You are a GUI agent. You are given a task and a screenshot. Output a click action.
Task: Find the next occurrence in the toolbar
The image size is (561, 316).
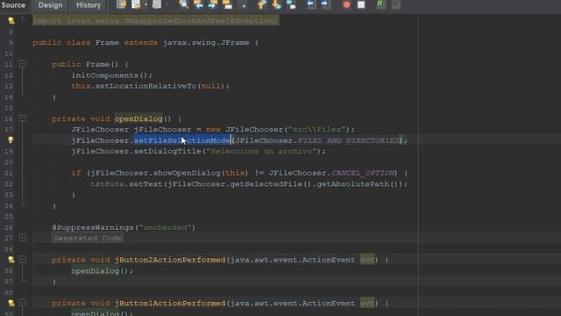pos(212,4)
